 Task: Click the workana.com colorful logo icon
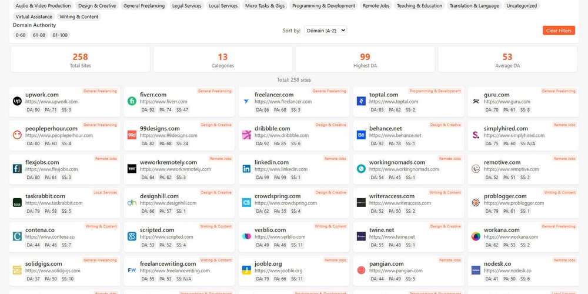click(476, 236)
